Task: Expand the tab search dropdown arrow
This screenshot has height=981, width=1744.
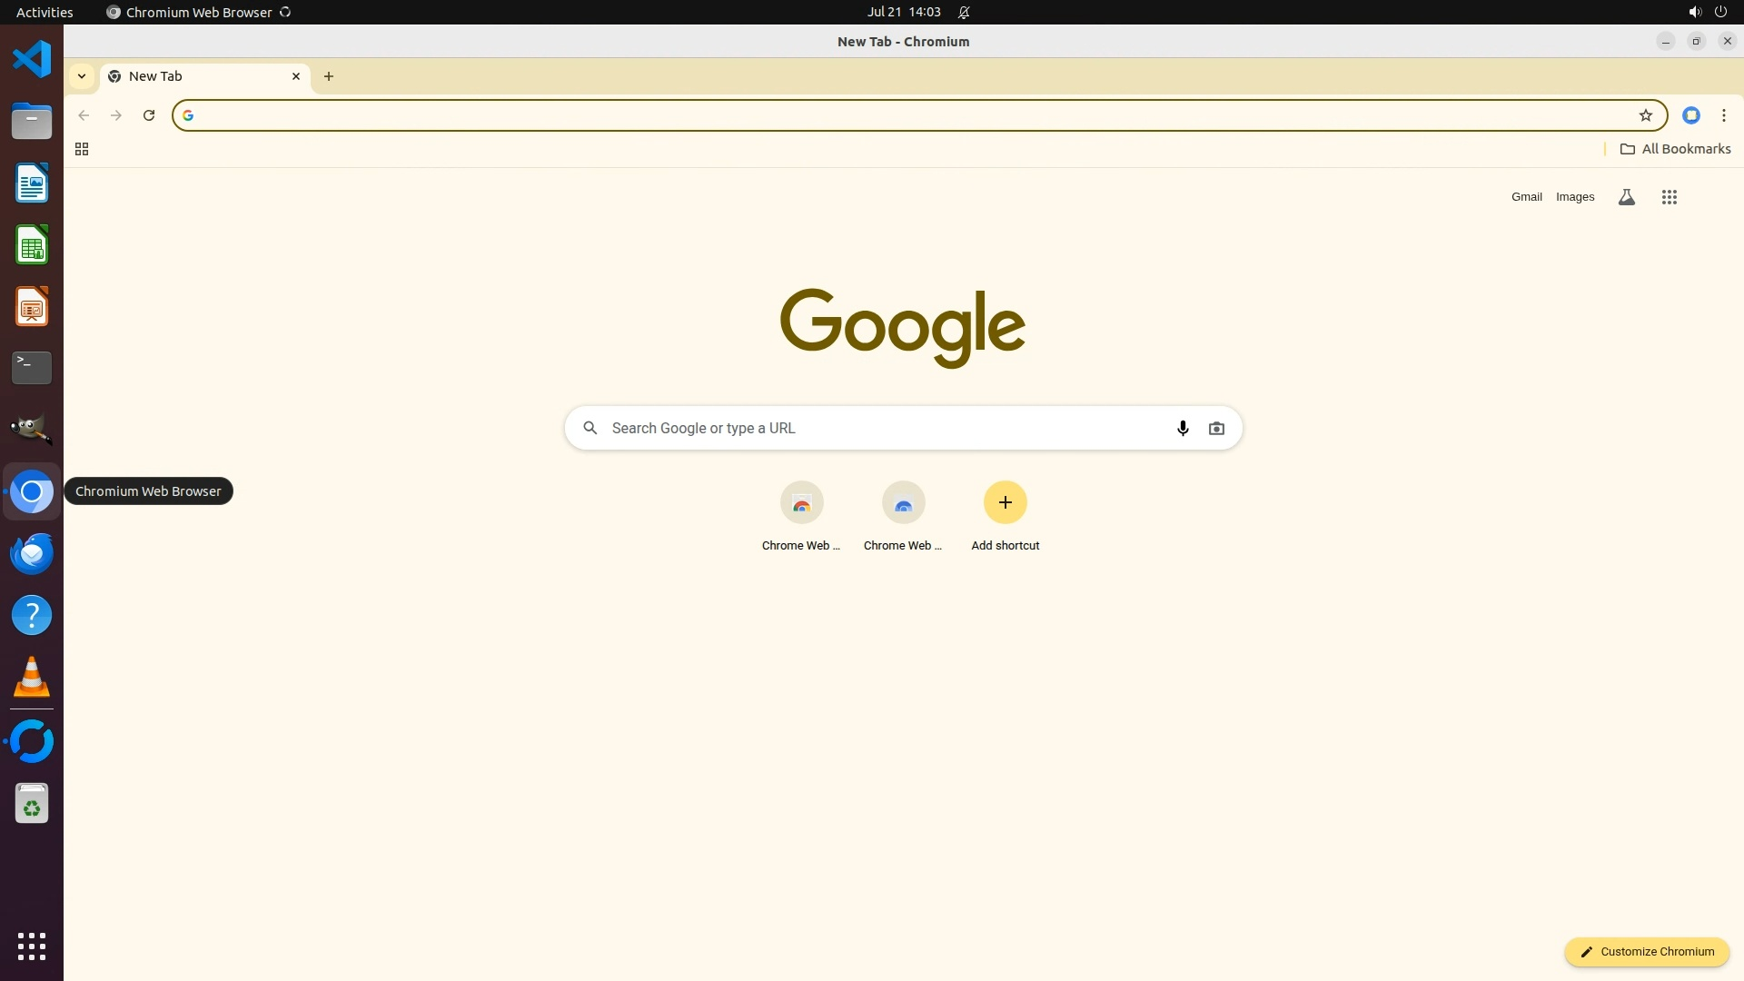Action: click(x=82, y=76)
